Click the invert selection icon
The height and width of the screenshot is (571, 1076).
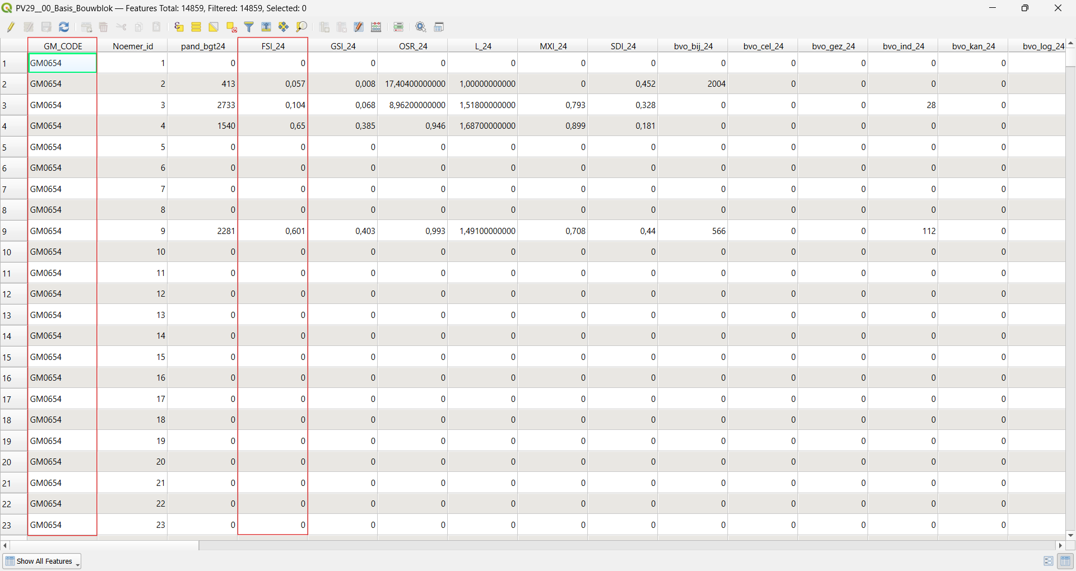(214, 27)
